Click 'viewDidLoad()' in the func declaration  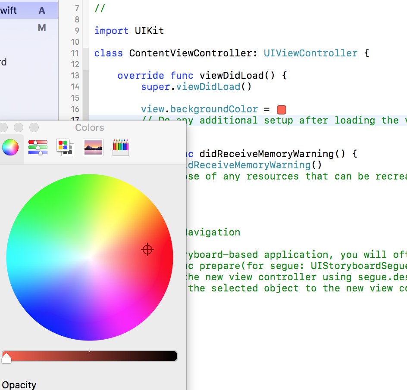237,76
